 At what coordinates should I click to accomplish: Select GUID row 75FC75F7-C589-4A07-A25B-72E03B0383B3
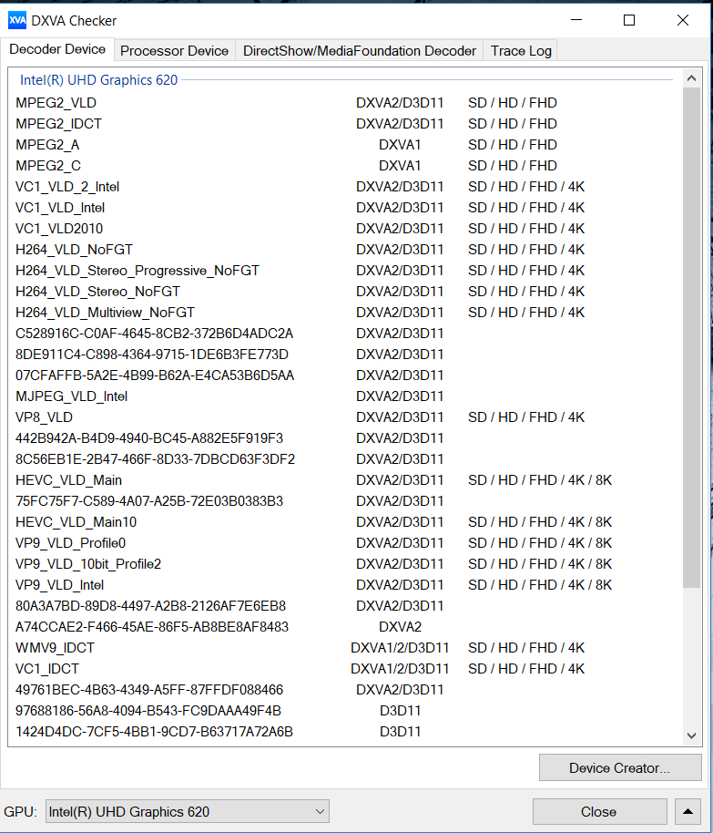click(x=345, y=501)
